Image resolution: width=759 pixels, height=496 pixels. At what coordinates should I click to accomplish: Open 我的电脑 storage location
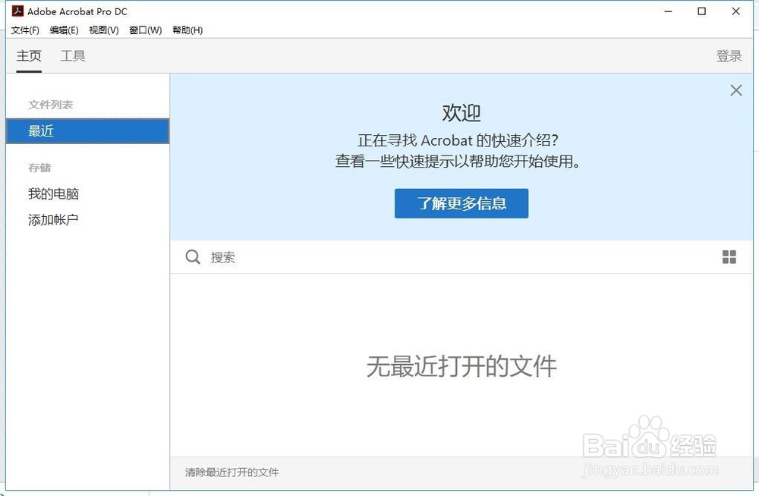pyautogui.click(x=53, y=194)
